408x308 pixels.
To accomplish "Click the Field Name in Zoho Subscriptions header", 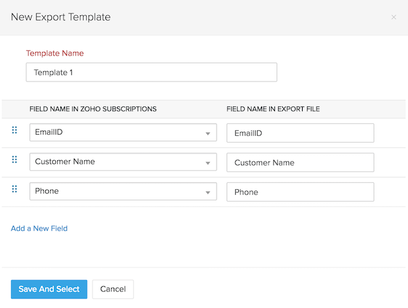I will (93, 109).
